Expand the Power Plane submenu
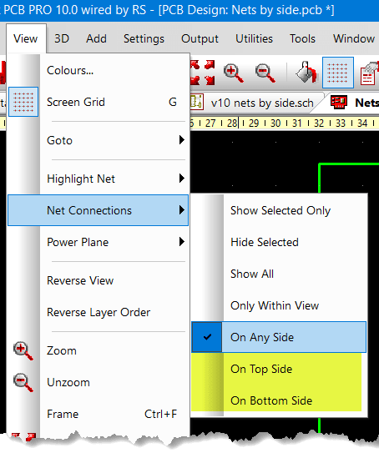 (x=98, y=242)
